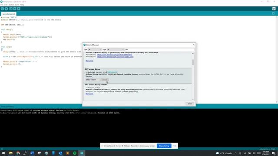
Task: Click the console line starting with Global variables
Action: (x=60, y=113)
